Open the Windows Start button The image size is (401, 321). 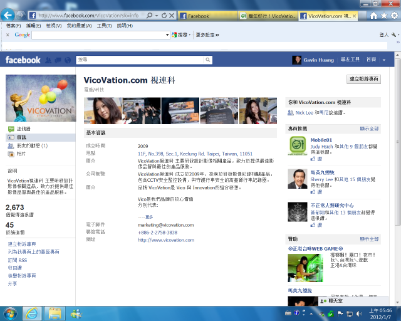(x=10, y=313)
